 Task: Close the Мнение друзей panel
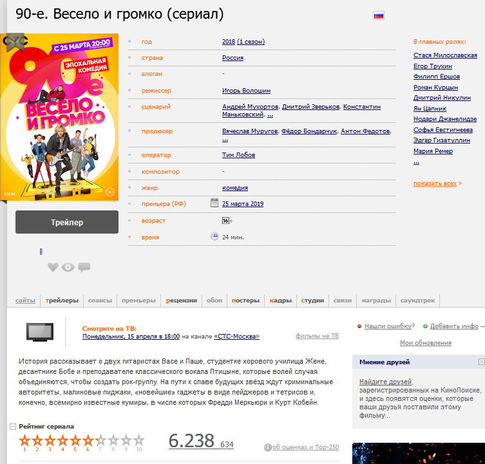[x=481, y=362]
